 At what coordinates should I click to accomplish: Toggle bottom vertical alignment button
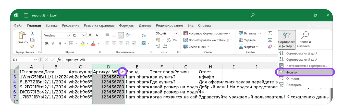(x=121, y=35)
